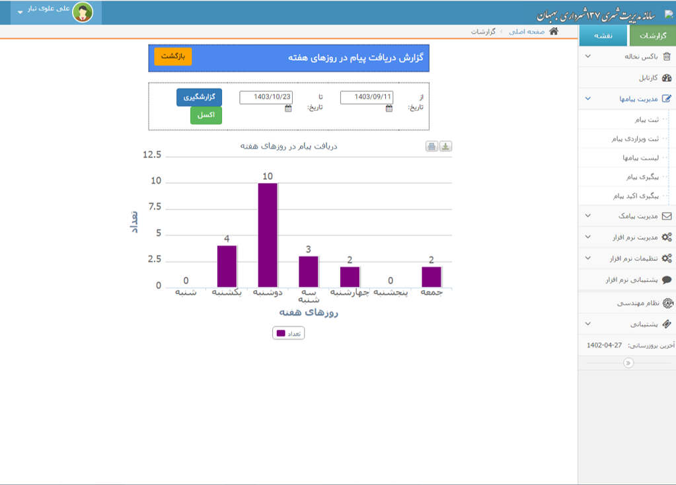Viewport: 676px width, 485px height.
Task: Click the chart print icon
Action: click(432, 147)
